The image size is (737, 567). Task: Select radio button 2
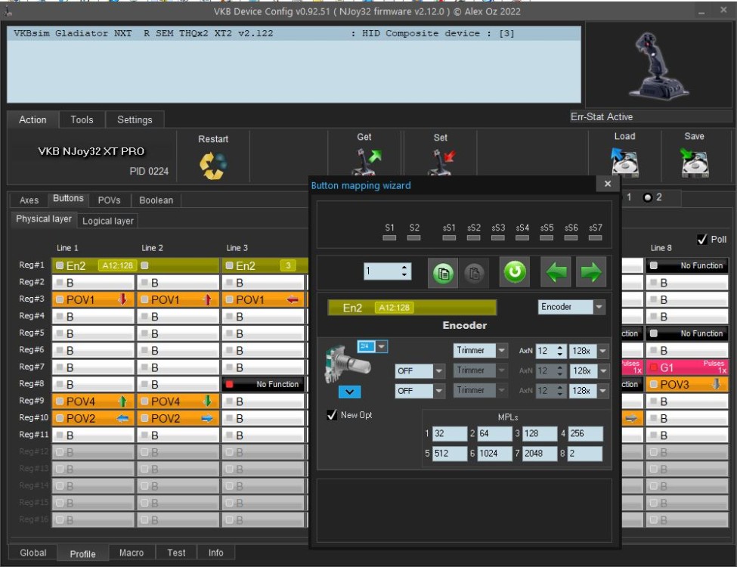coord(647,197)
